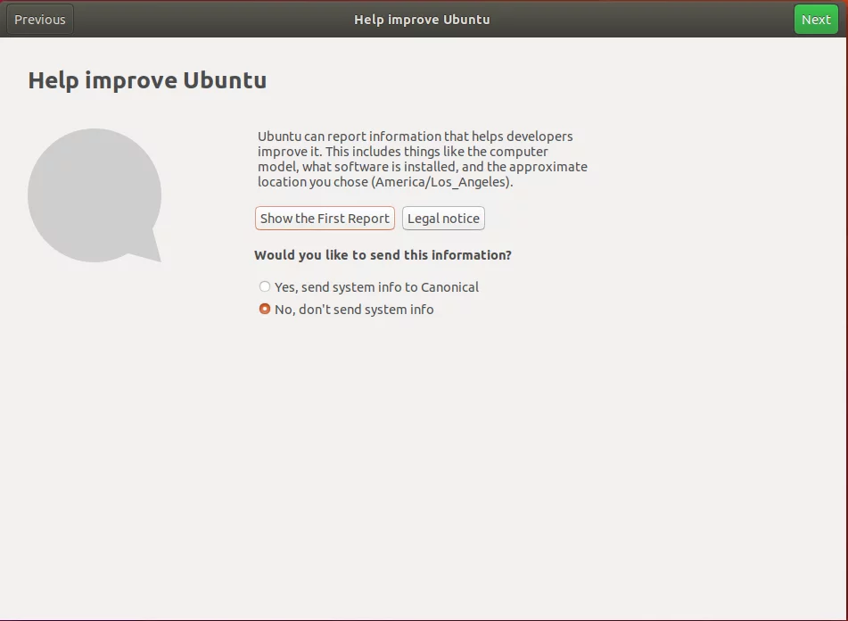Click the paragraph mentioning America/Los_Angeles

pyautogui.click(x=423, y=159)
